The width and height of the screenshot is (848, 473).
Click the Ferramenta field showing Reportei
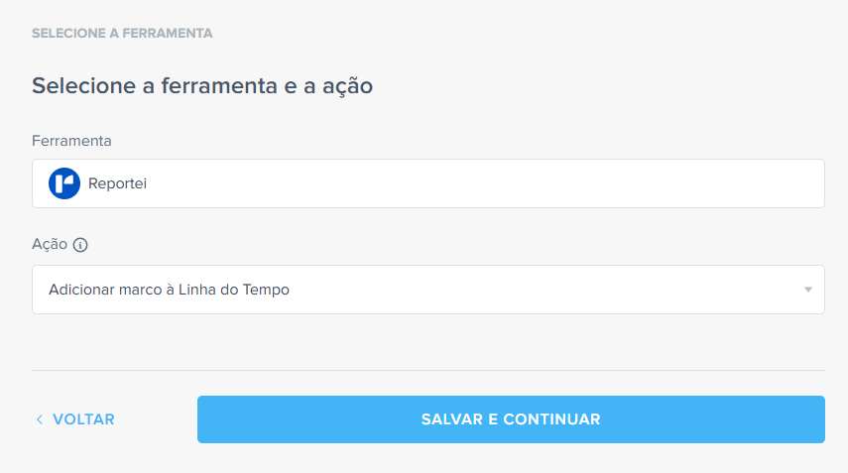point(427,183)
